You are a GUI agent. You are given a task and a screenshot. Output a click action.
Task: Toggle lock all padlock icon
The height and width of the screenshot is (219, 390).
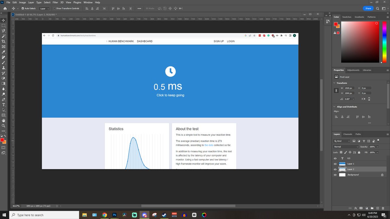tap(358, 152)
